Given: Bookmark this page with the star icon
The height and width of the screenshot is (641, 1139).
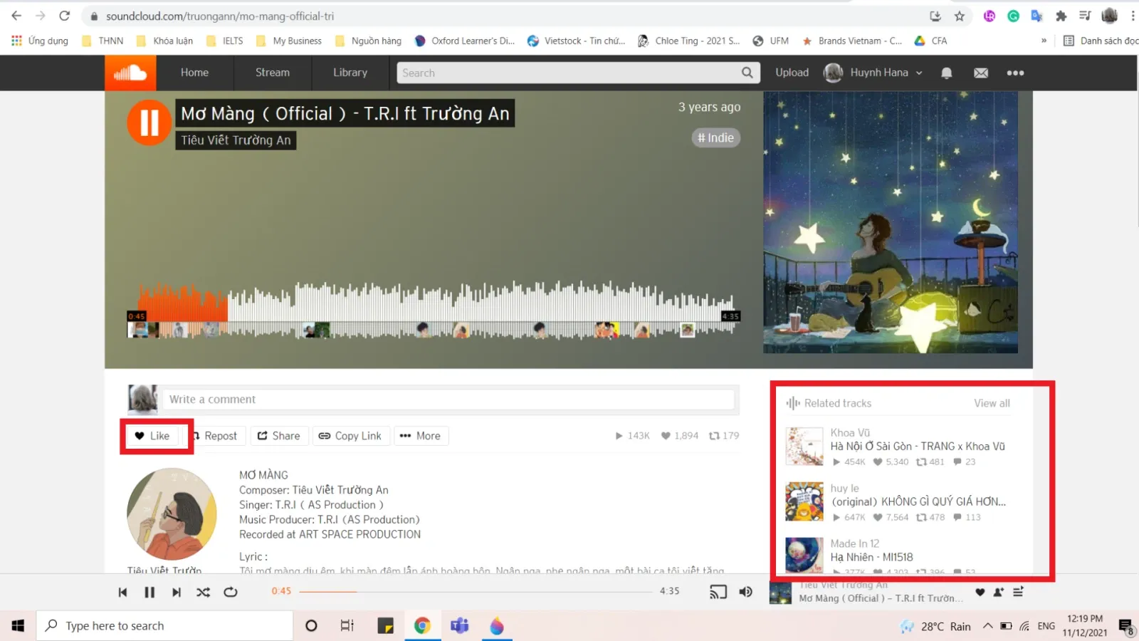Looking at the screenshot, I should pyautogui.click(x=960, y=16).
